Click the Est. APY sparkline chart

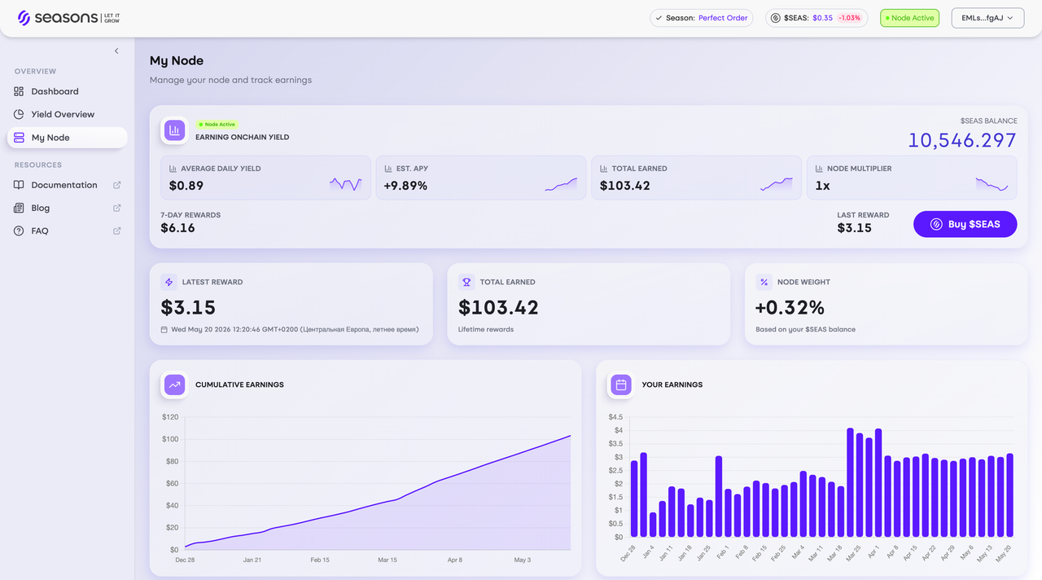[561, 185]
